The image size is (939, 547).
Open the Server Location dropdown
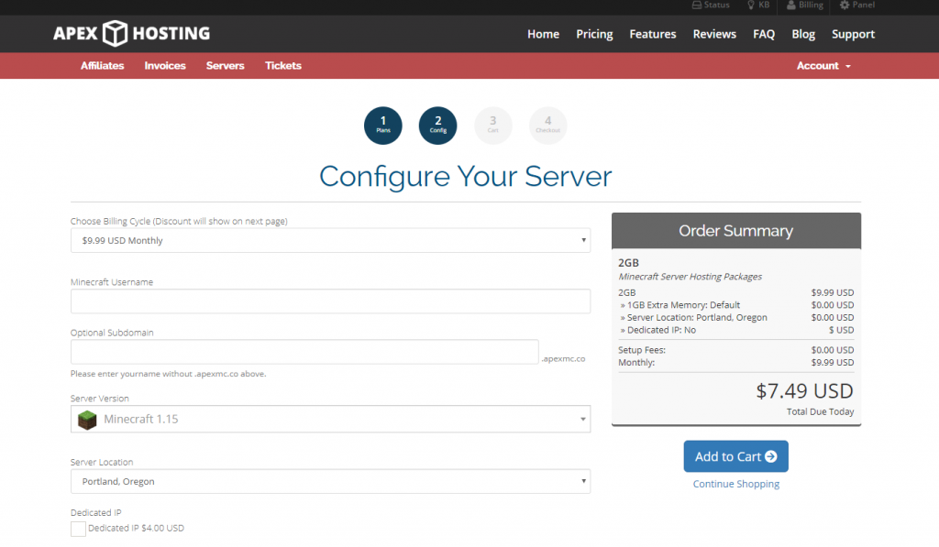click(x=330, y=481)
